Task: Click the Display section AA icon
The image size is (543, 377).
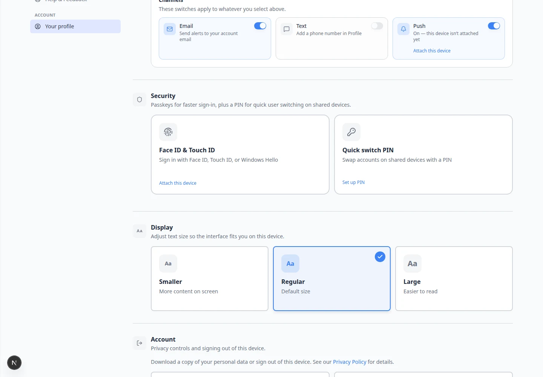Action: (140, 231)
